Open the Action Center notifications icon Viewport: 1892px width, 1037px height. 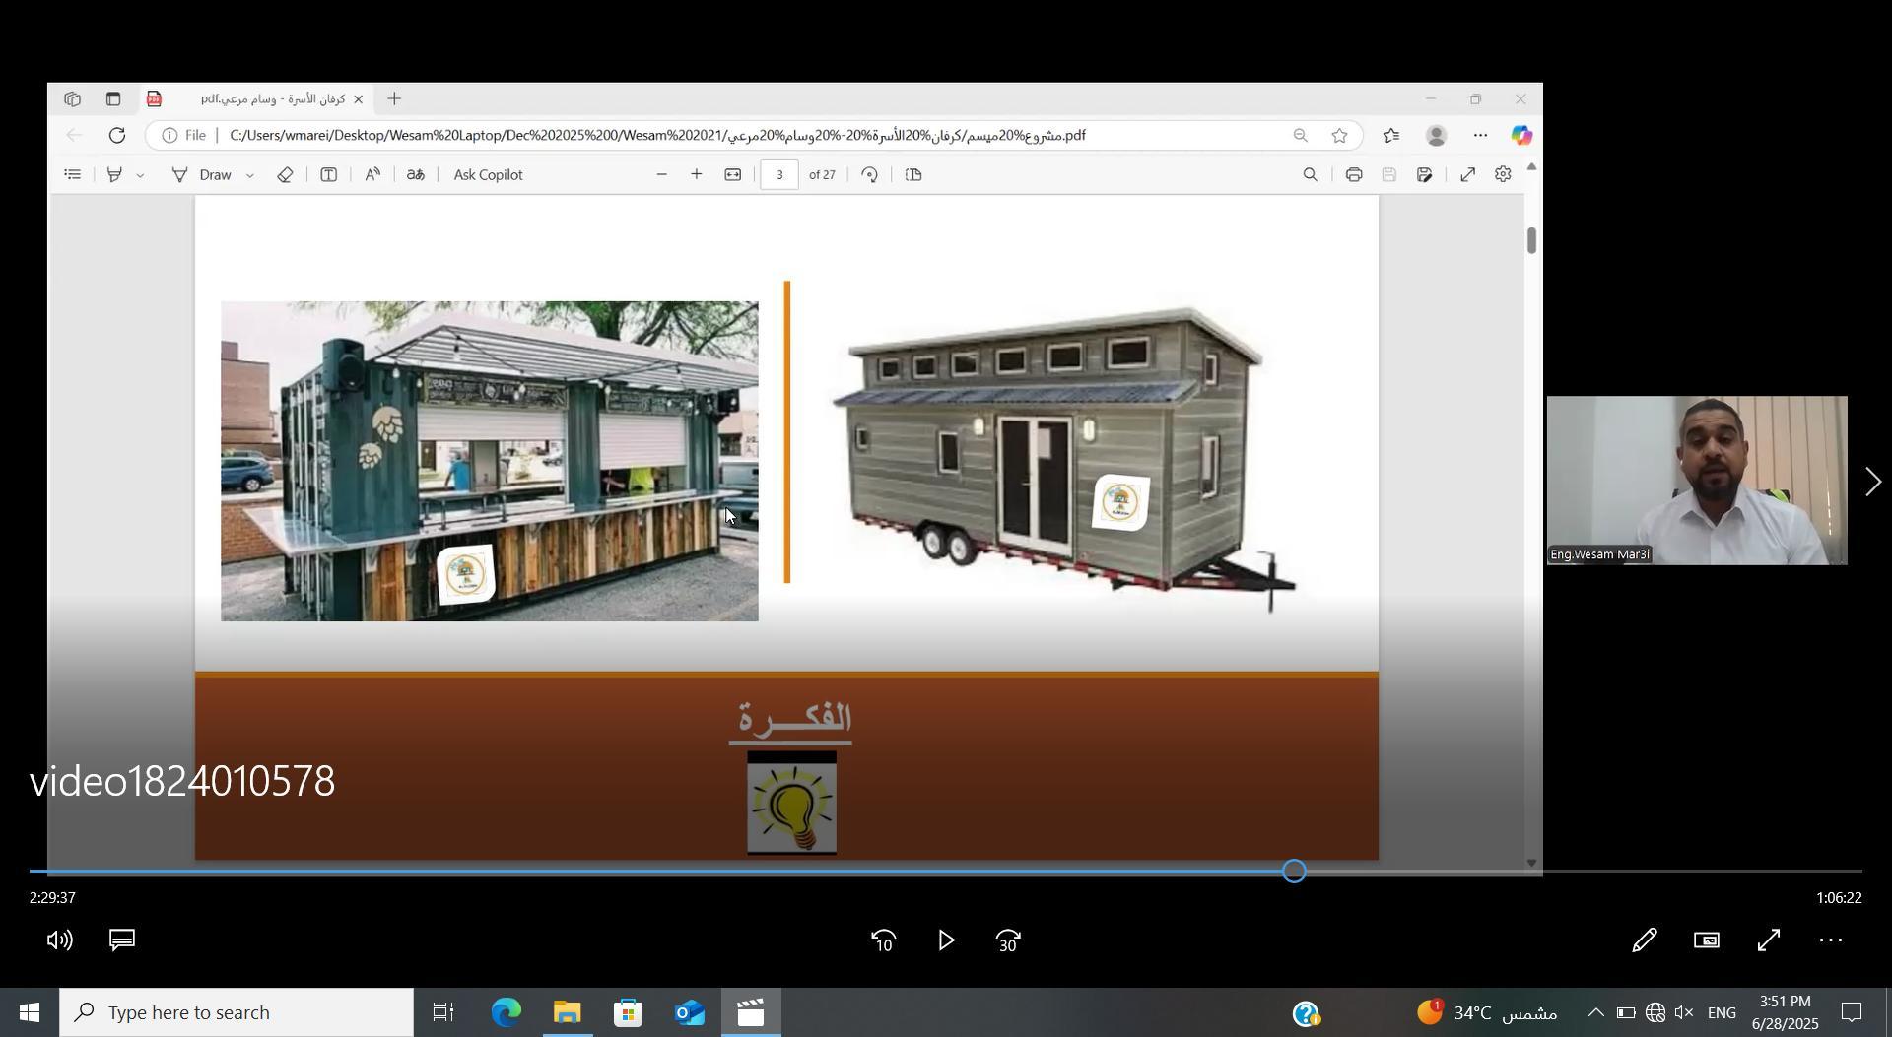(1852, 1012)
